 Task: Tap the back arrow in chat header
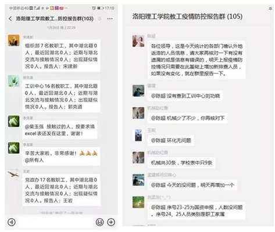[x=10, y=19]
